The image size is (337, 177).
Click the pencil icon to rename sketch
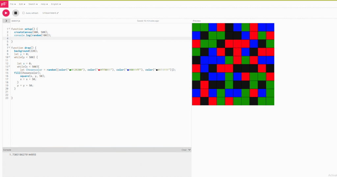tap(58, 13)
